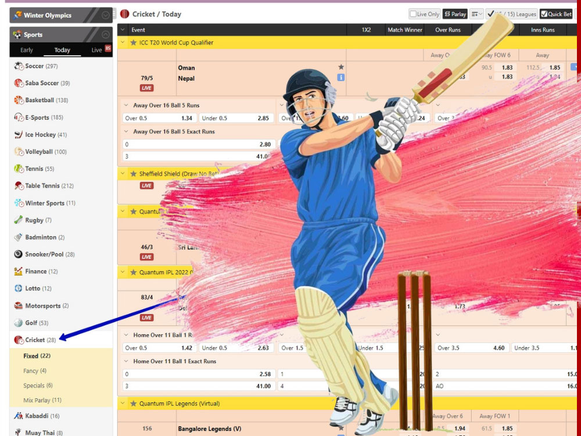The image size is (581, 436).
Task: Pick exact runs 0 at odds 2.80
Action: [x=198, y=144]
